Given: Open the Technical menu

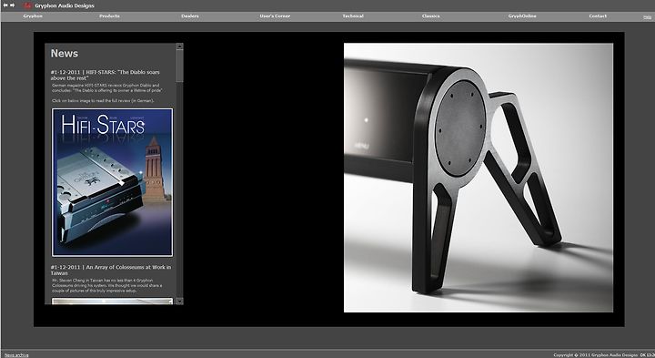Looking at the screenshot, I should tap(353, 15).
